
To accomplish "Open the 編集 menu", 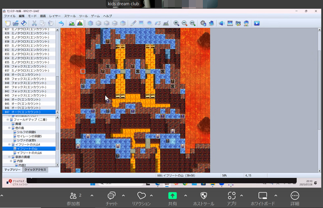I will click(x=22, y=16).
